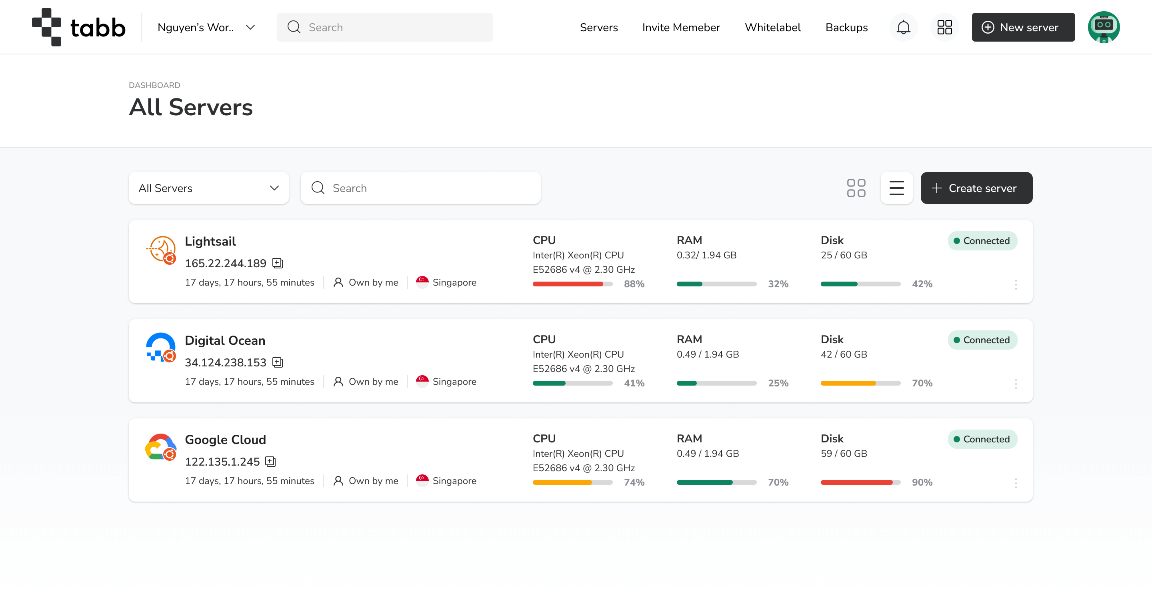Go to Servers nav item

599,27
